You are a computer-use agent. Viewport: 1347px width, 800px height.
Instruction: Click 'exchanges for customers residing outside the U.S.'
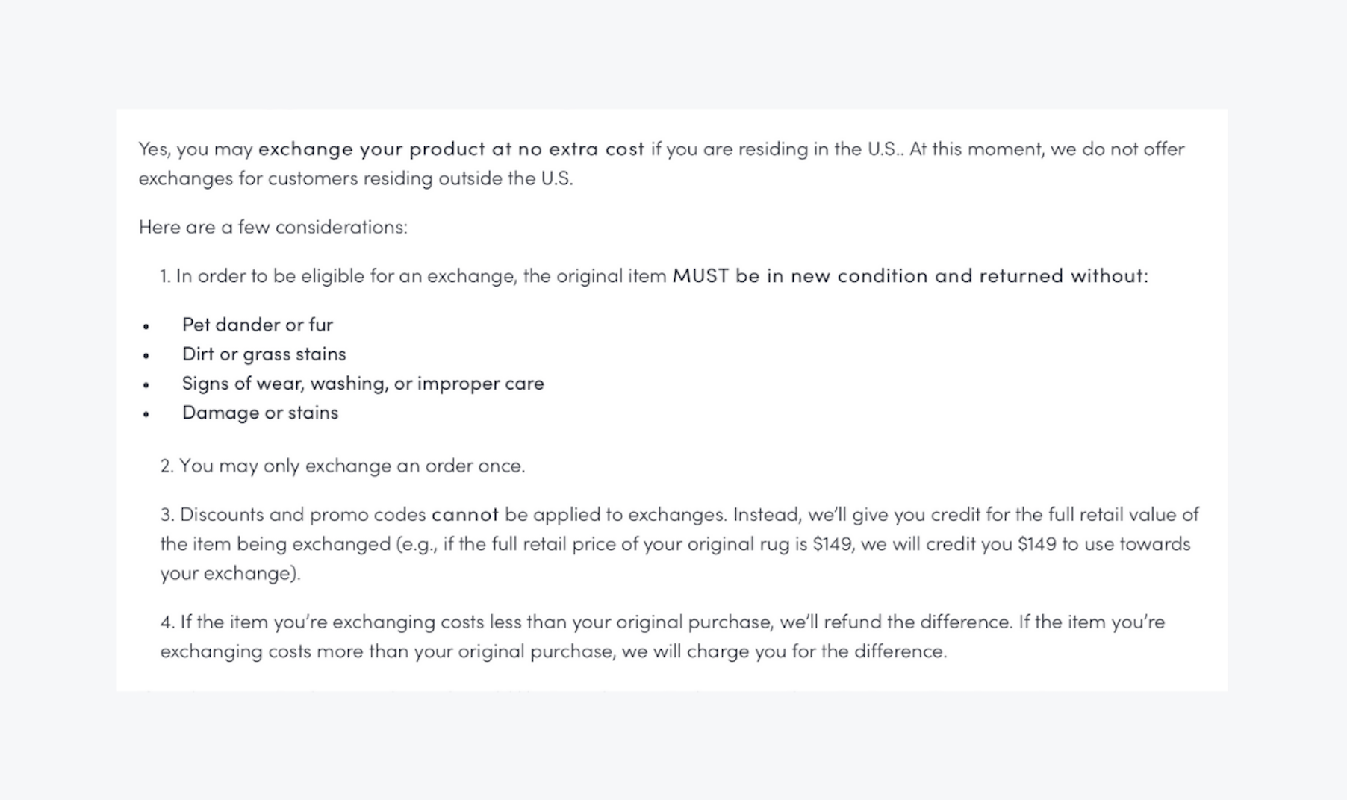[x=355, y=178]
